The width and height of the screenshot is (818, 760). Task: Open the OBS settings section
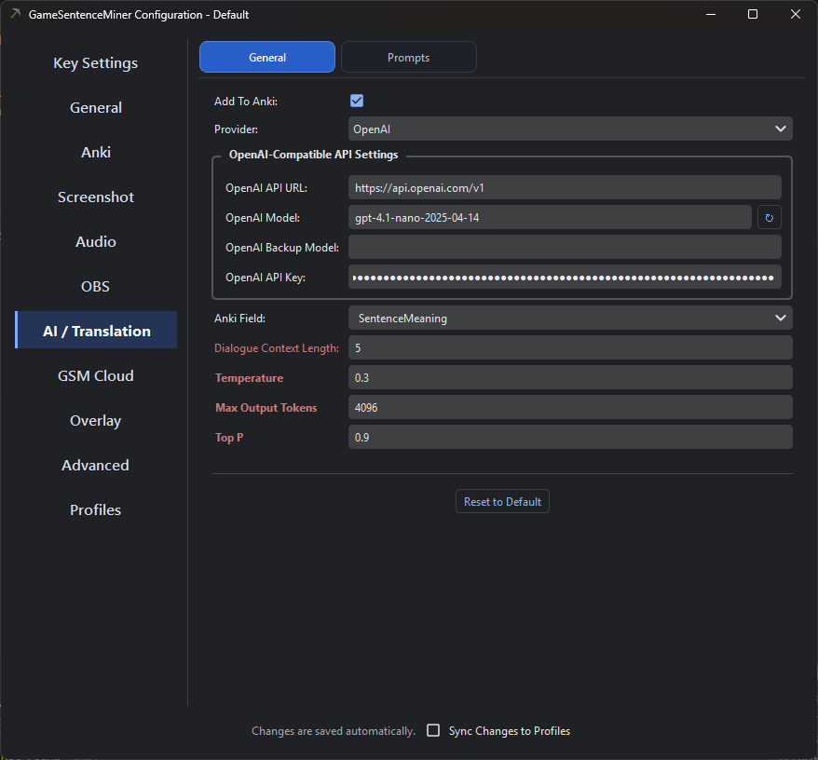96,286
